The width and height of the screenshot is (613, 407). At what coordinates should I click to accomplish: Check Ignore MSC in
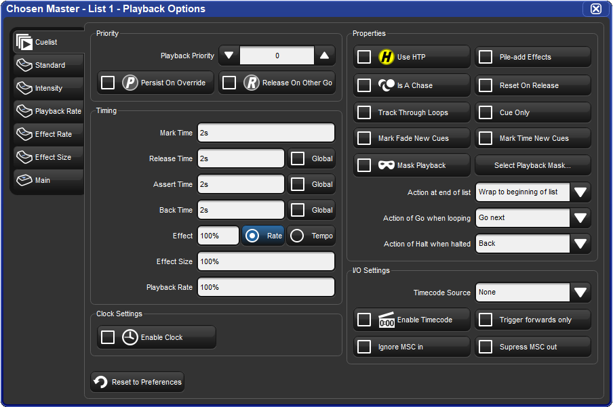[x=364, y=347]
